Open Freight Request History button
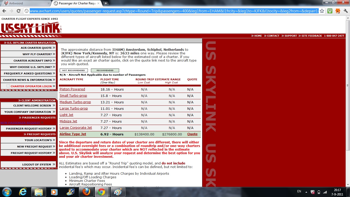Viewport: 350px width, 197px height. (28, 153)
